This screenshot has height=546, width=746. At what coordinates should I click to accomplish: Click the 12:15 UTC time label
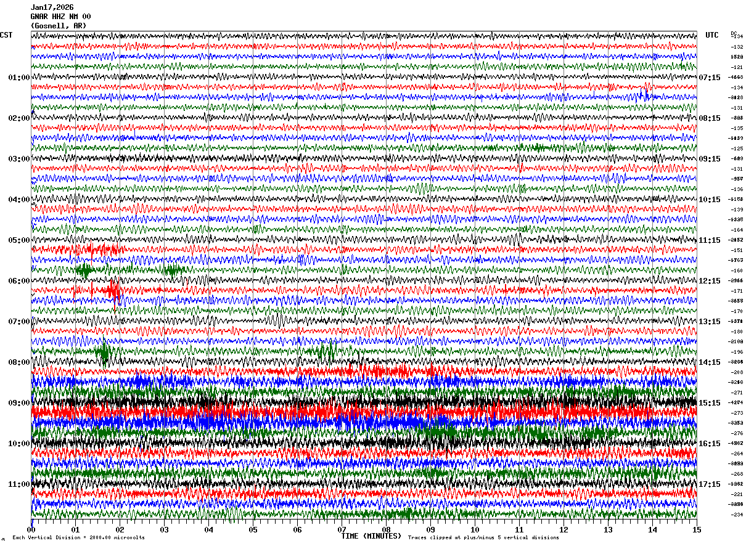coord(710,281)
